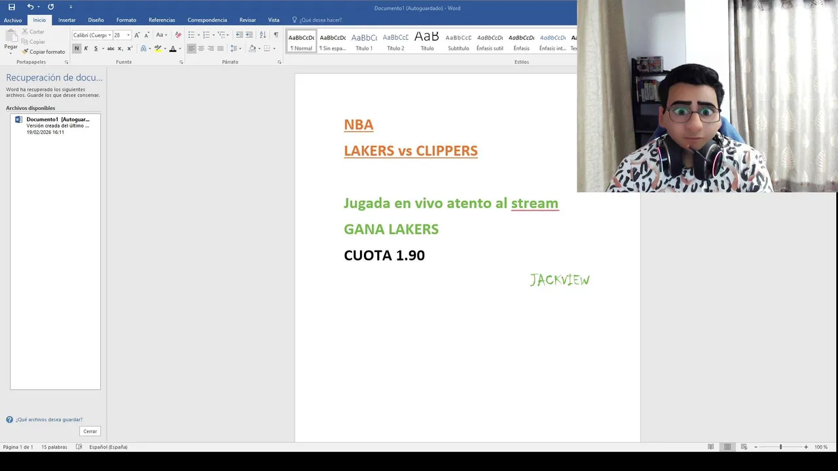Open the Aa change case dropdown
Viewport: 838px width, 471px height.
(161, 35)
